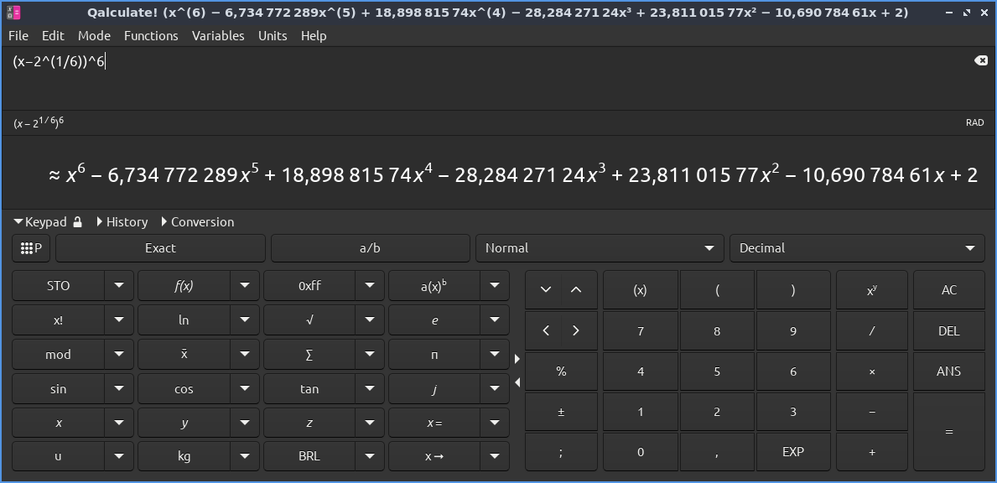The image size is (997, 483).
Task: Open the Functions menu
Action: coord(151,35)
